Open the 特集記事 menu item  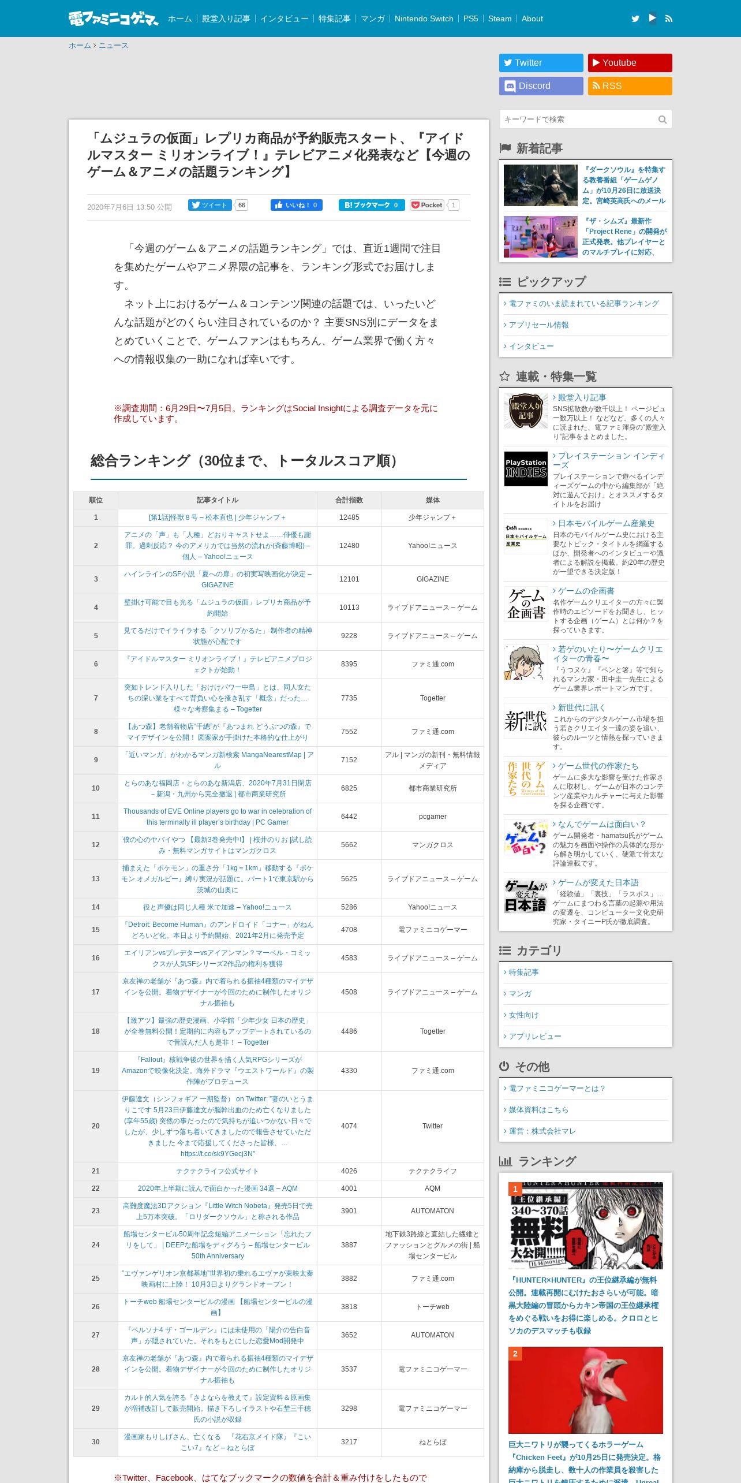(335, 18)
